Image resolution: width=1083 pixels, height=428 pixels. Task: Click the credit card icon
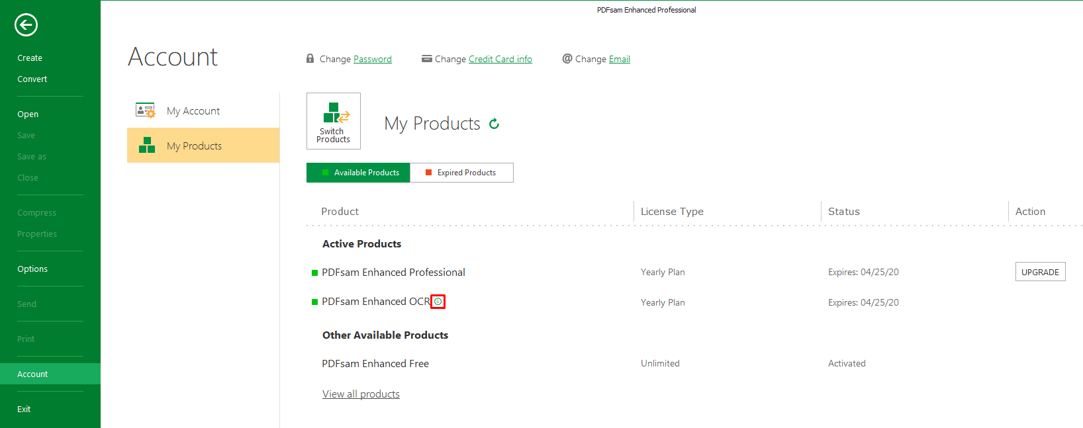pyautogui.click(x=427, y=59)
